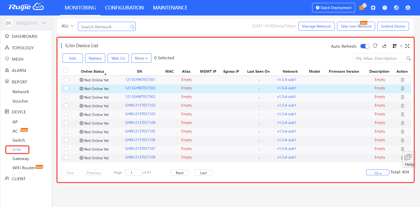Click the fullscreen expand icon in device list

coord(407,46)
